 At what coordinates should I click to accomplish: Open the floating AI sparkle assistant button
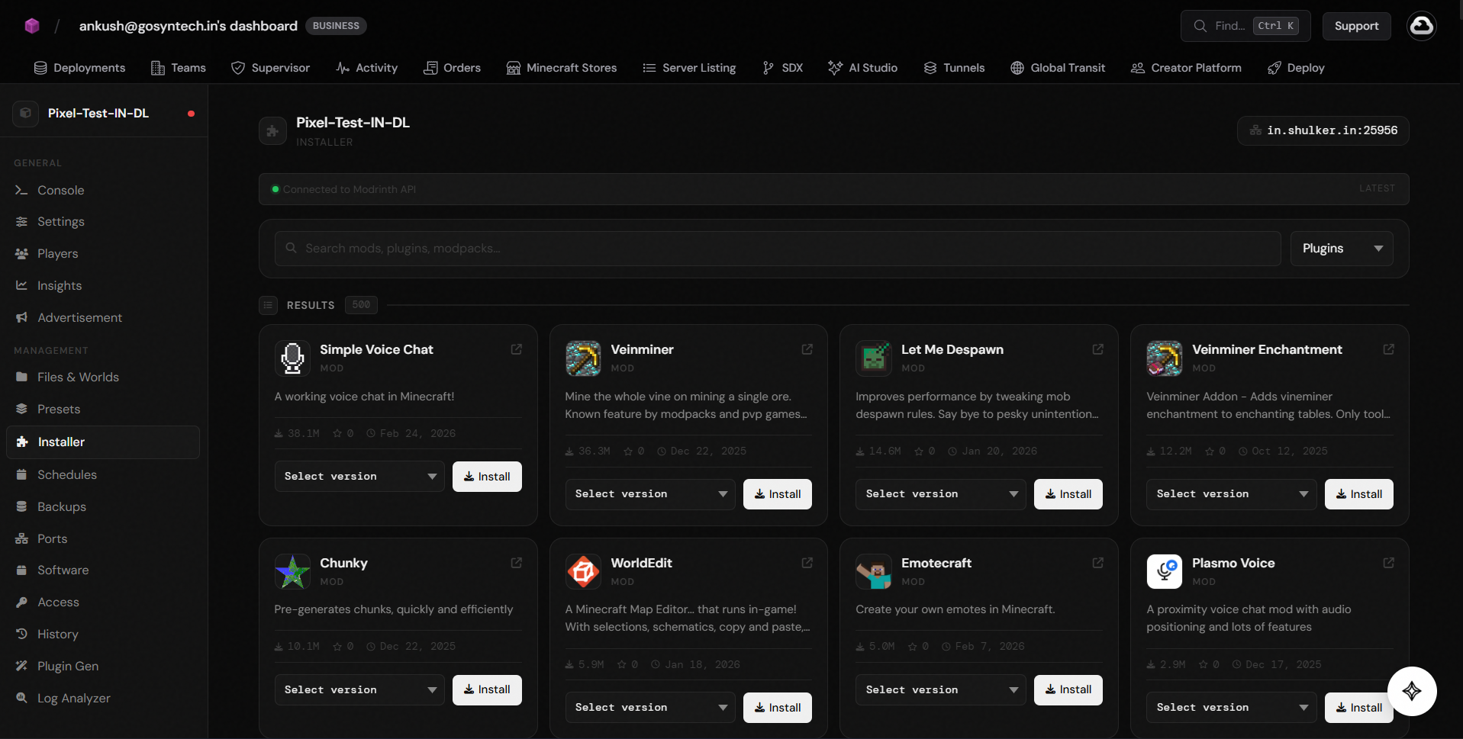coord(1412,691)
